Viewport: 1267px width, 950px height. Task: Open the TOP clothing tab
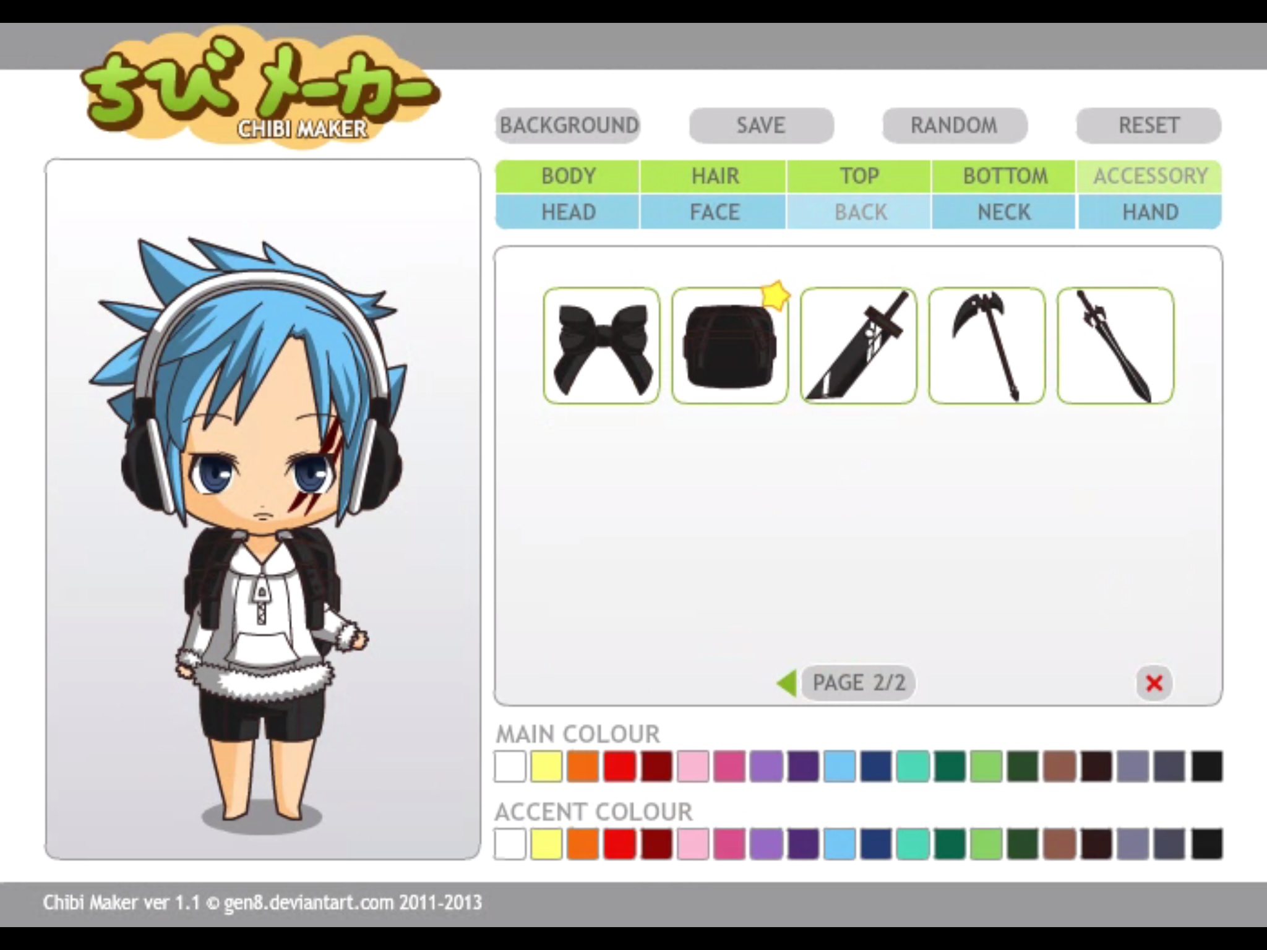pyautogui.click(x=859, y=176)
